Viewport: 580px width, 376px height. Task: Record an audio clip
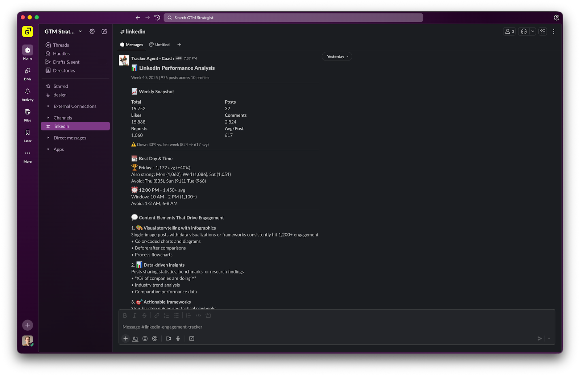178,338
